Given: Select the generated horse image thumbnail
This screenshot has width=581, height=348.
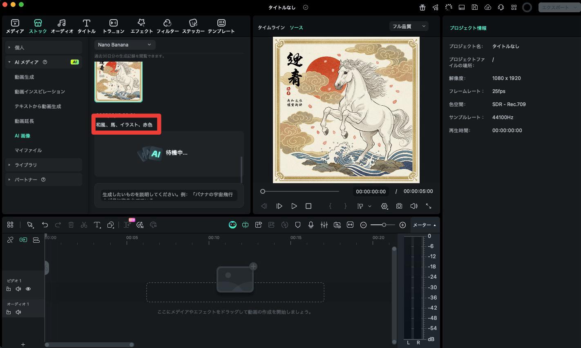Looking at the screenshot, I should coord(118,80).
